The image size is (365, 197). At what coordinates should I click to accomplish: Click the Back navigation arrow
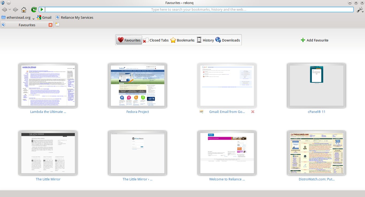pos(4,10)
